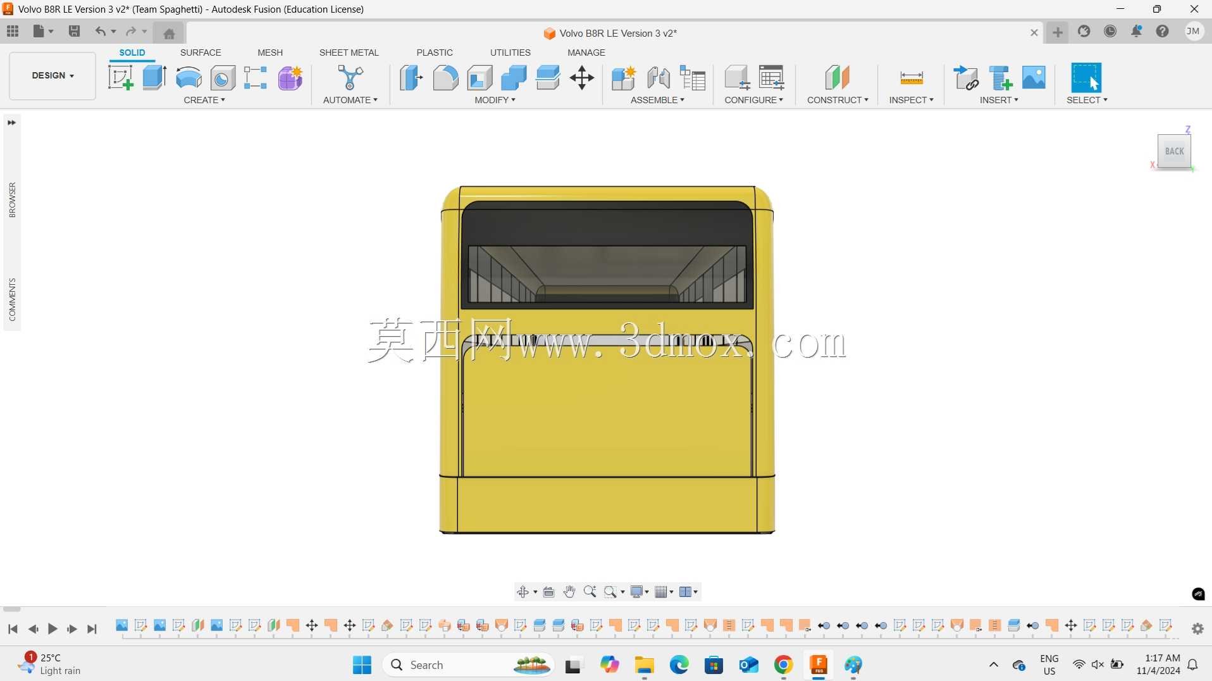The width and height of the screenshot is (1212, 681).
Task: Open the Job Status clock icon
Action: point(1110,31)
